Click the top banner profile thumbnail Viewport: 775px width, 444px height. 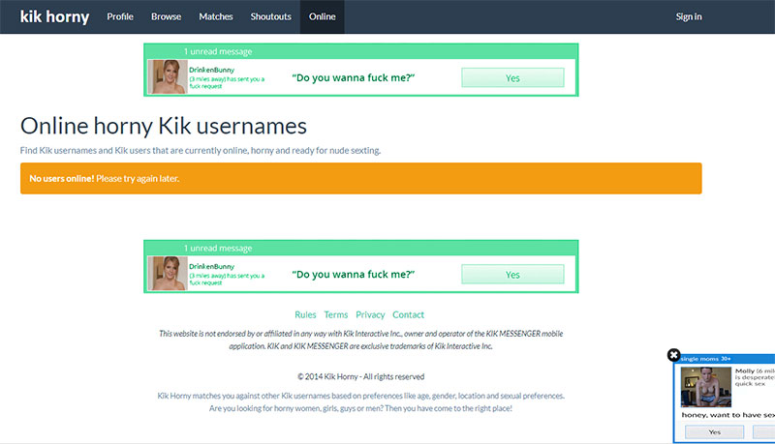tap(167, 77)
